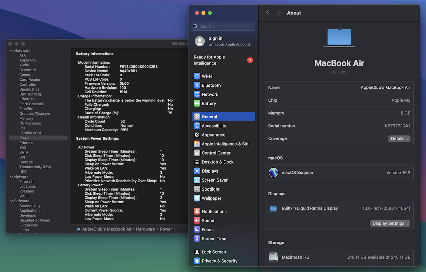Go forward using the right chevron
This screenshot has height=272, width=426.
(x=279, y=13)
